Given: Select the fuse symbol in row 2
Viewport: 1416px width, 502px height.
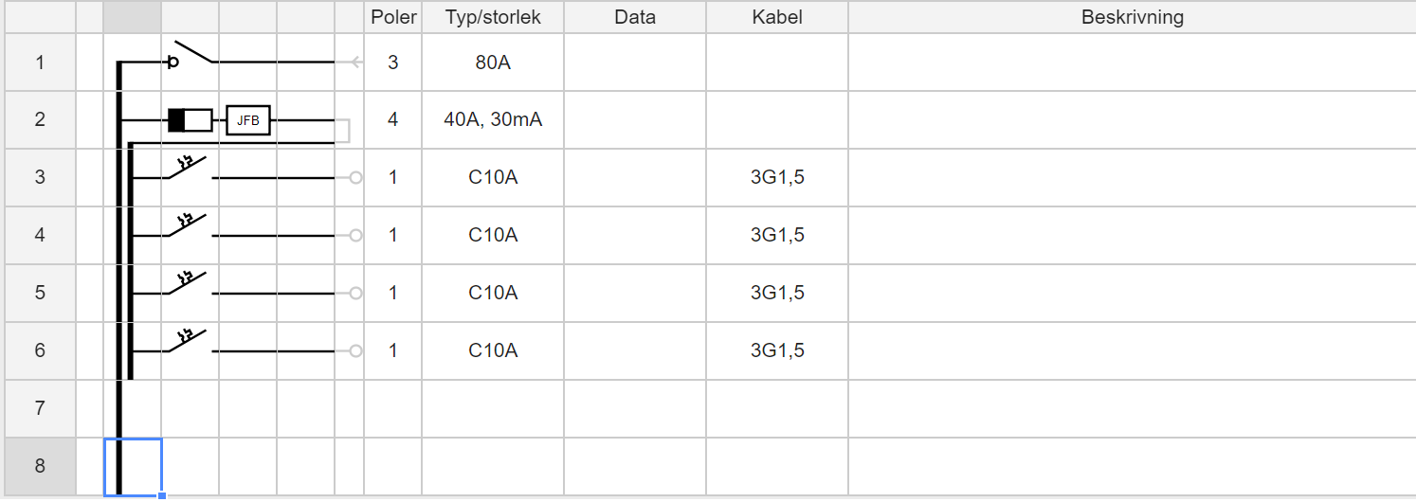Looking at the screenshot, I should (x=190, y=120).
